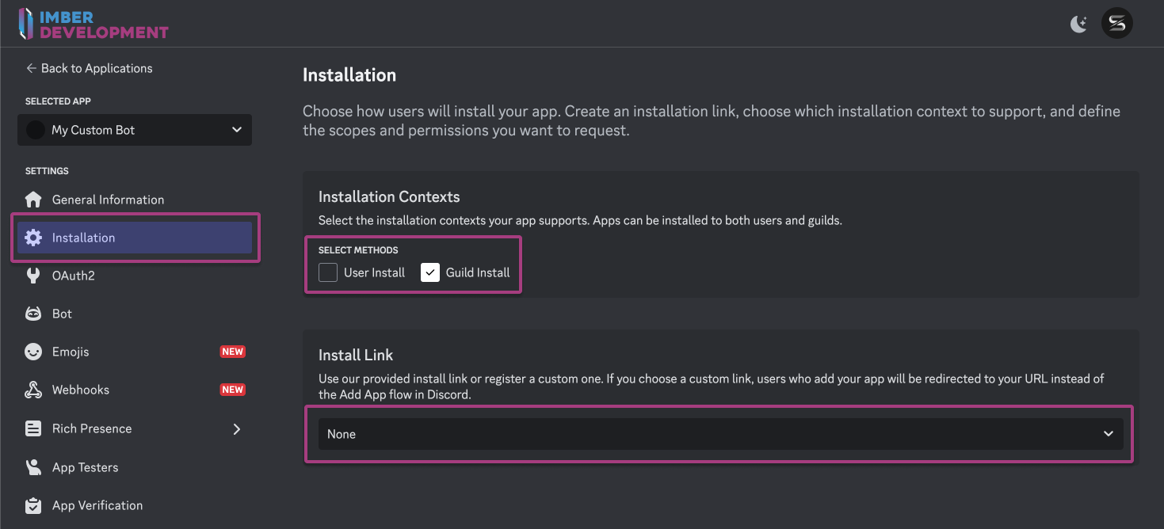Click the App Verification clipboard icon
Image resolution: width=1164 pixels, height=529 pixels.
coord(33,505)
